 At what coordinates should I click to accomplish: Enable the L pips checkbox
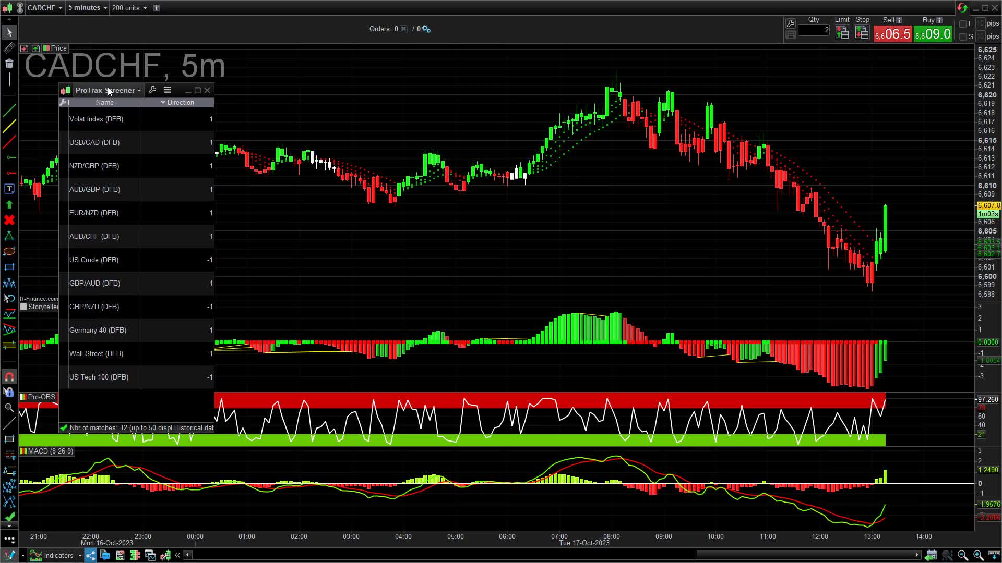click(x=963, y=24)
